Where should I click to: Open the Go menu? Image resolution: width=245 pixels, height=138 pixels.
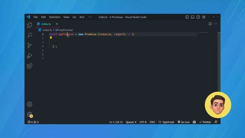tap(74, 17)
